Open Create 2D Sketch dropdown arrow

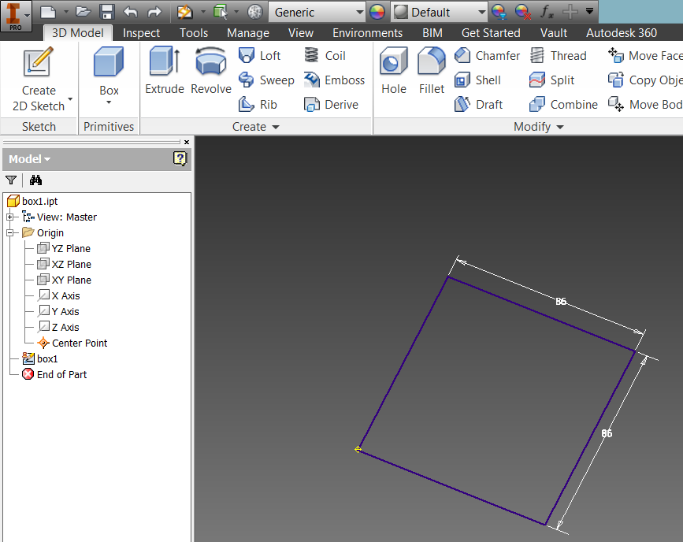[x=70, y=99]
